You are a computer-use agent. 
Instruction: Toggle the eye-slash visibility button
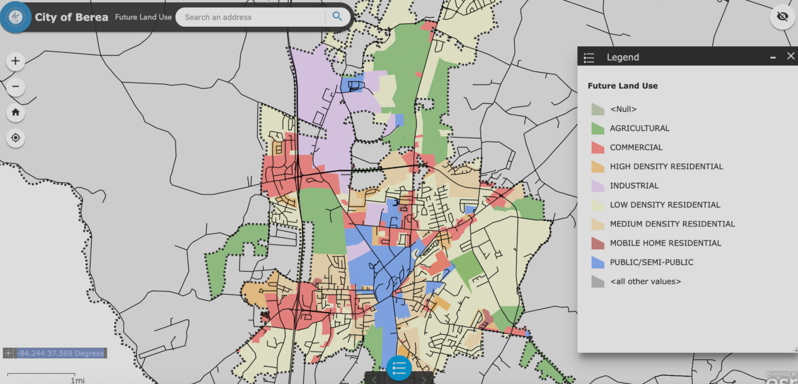tap(782, 17)
